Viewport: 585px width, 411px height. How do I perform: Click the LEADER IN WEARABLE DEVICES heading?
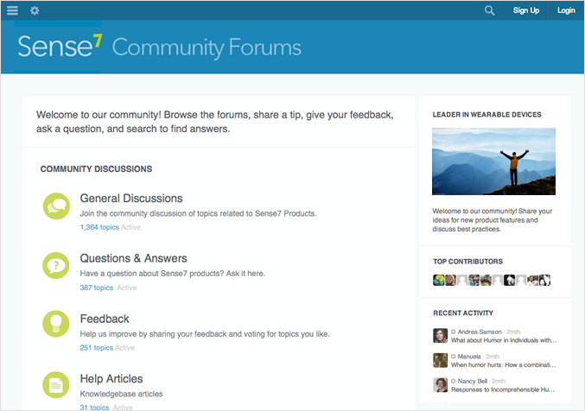coord(486,115)
